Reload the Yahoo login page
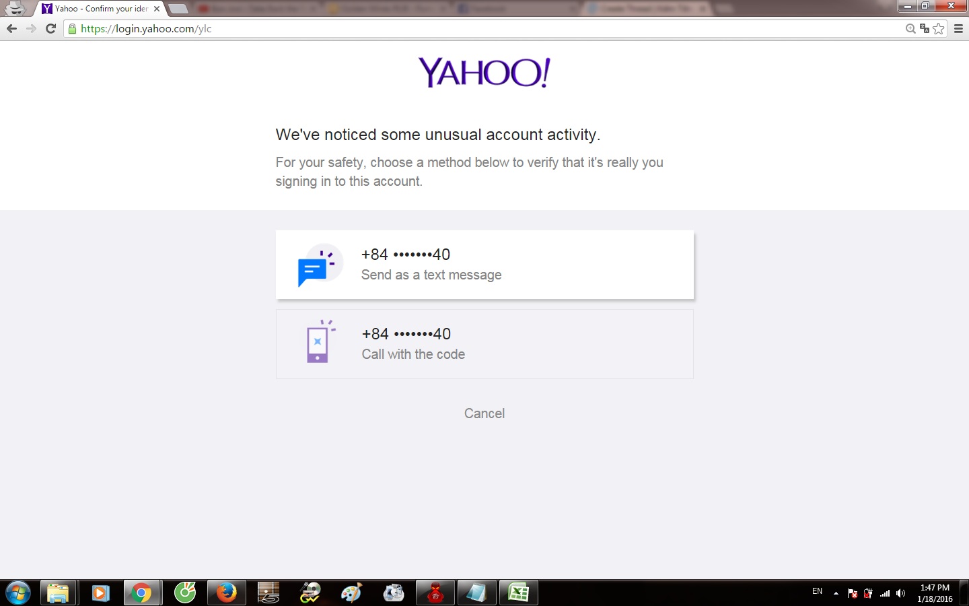 point(50,28)
